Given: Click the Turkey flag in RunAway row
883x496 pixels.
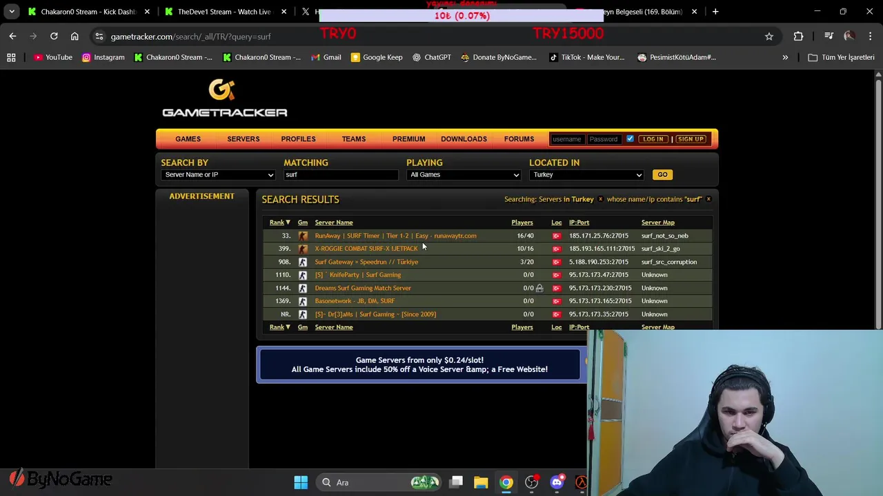Looking at the screenshot, I should (556, 236).
